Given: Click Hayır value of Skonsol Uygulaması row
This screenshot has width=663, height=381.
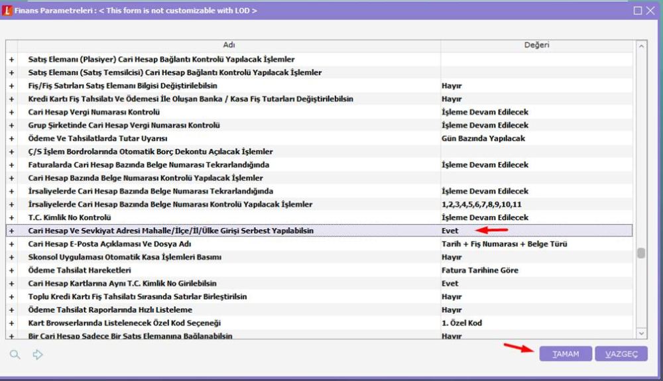Looking at the screenshot, I should (452, 257).
